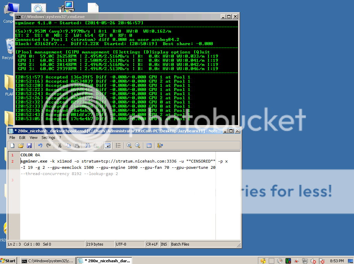This screenshot has width=354, height=264.
Task: Click the Open file folder icon
Action: [21, 146]
